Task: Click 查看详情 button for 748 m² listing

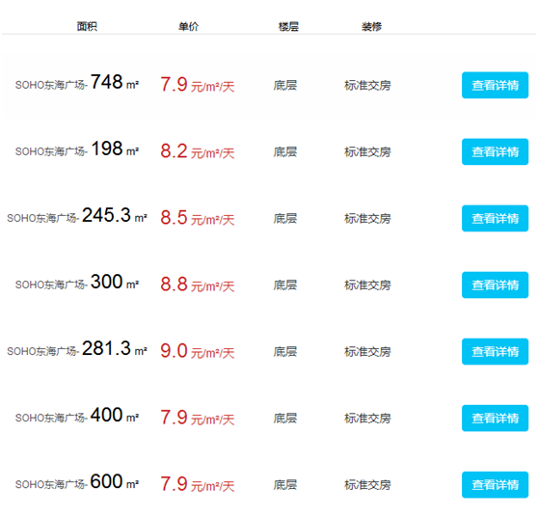Action: coord(495,85)
